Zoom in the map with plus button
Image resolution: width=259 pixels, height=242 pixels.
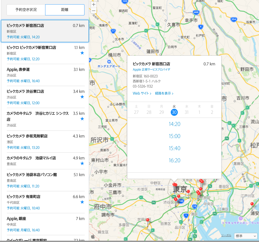pyautogui.click(x=94, y=5)
